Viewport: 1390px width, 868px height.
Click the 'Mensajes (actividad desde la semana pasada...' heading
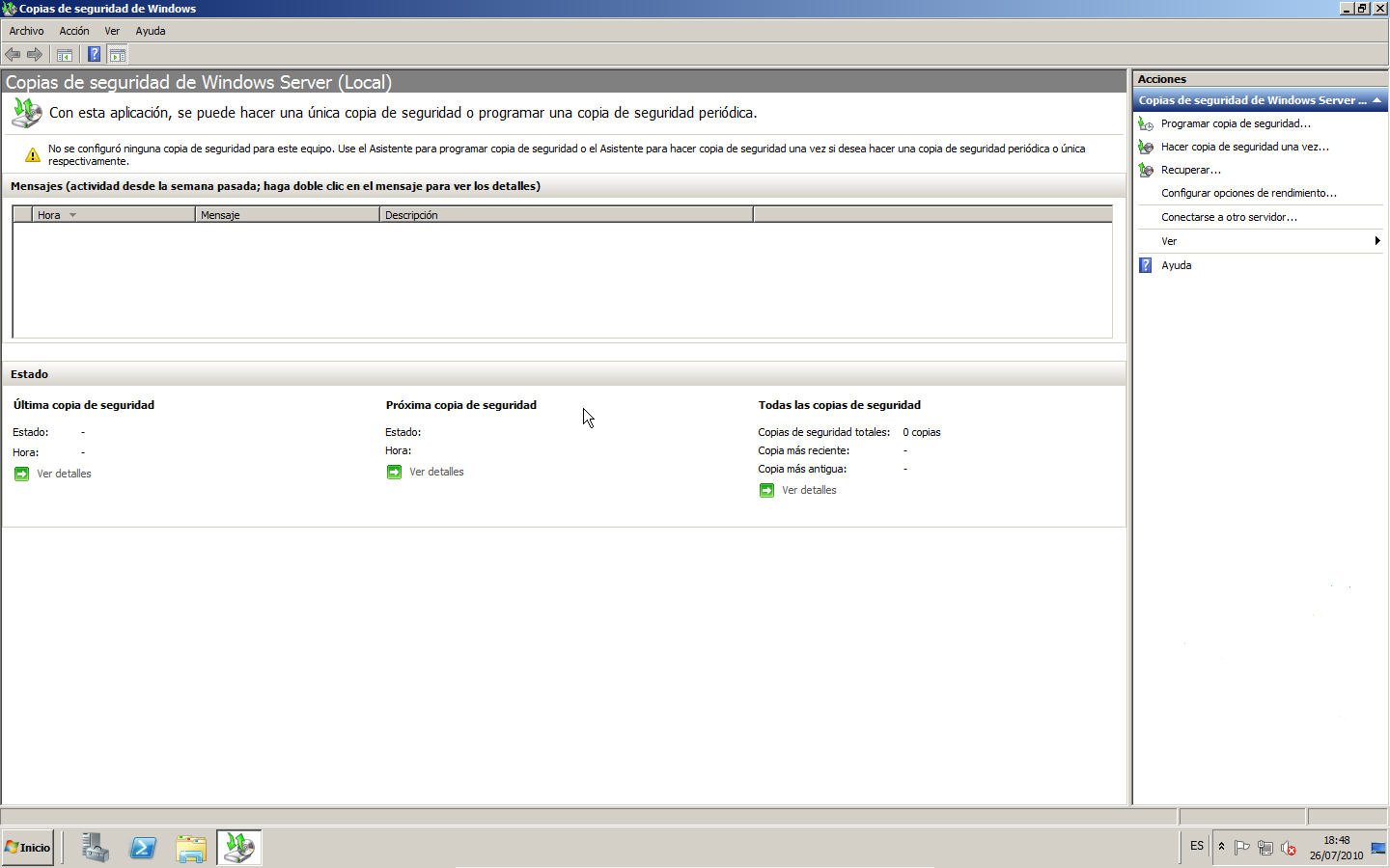click(x=275, y=186)
